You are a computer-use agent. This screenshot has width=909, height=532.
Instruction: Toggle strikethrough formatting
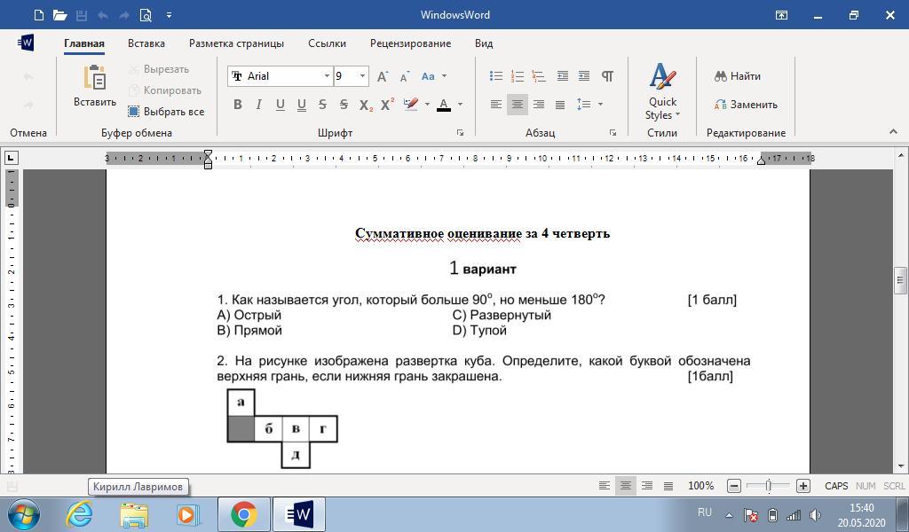tap(322, 105)
